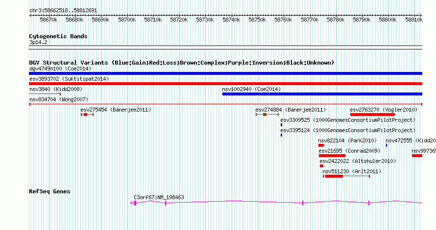Click the Cytogenetic Bands track title
The image size is (436, 230).
click(x=58, y=36)
